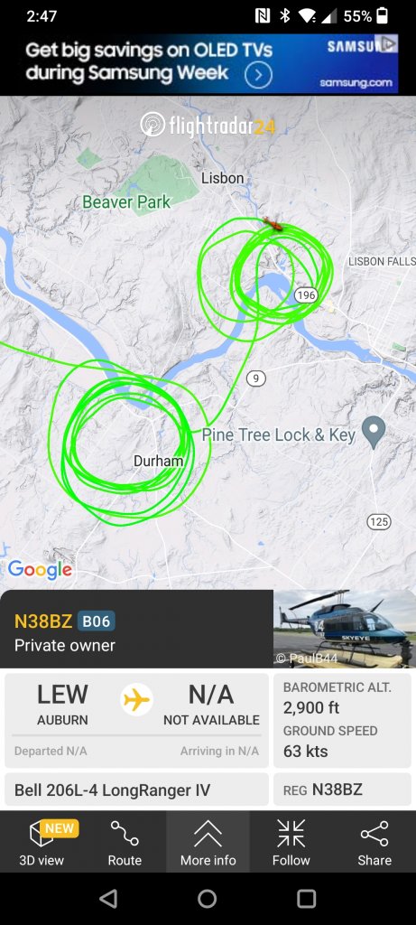The width and height of the screenshot is (416, 925).
Task: Tap the Pine Tree Lock & Key pin
Action: (x=373, y=432)
